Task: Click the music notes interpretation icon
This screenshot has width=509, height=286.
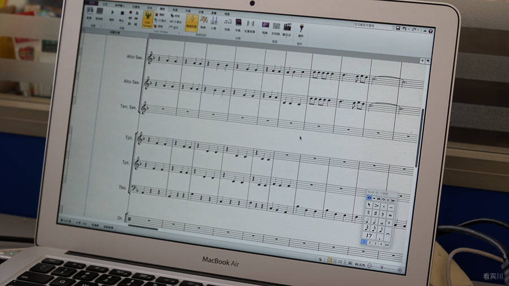Action: coord(228,21)
